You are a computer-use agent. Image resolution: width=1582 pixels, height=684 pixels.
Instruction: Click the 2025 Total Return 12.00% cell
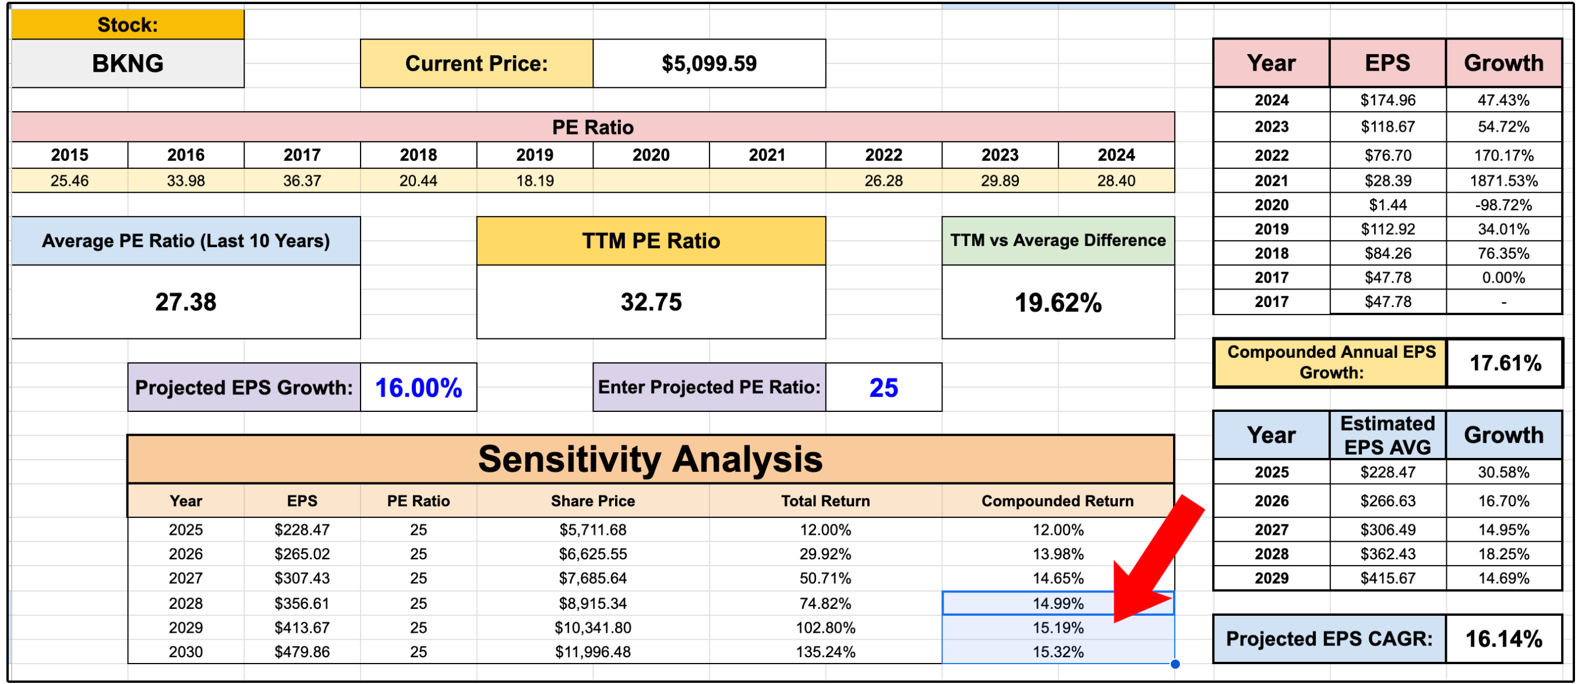tap(825, 530)
